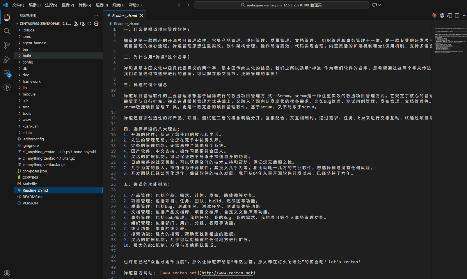Go forward using the title bar arrow
The image size is (467, 279).
point(187,5)
